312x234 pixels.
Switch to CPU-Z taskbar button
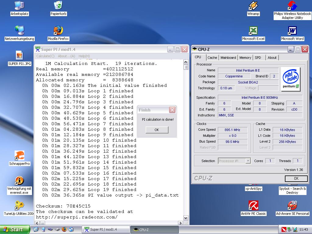coord(154,229)
